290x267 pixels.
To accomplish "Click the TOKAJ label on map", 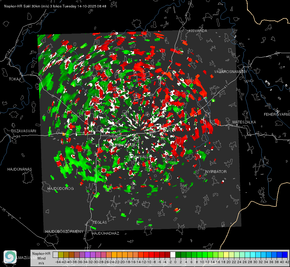I will tap(14, 79).
